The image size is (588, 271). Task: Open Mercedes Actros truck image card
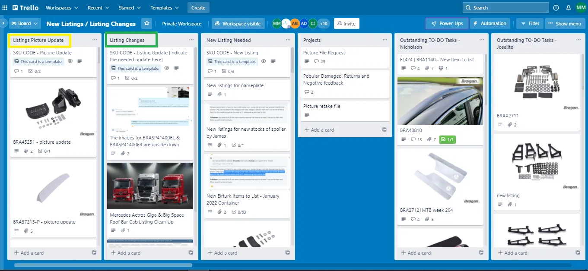coord(150,186)
